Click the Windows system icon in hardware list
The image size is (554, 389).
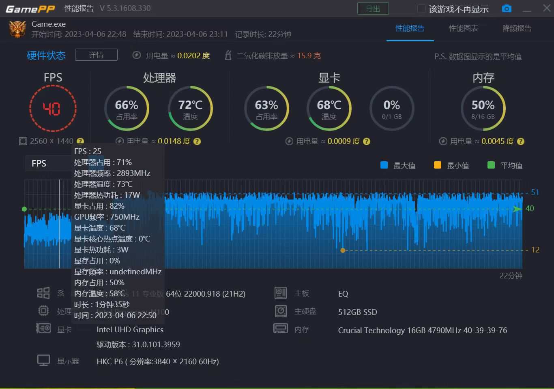tap(43, 293)
